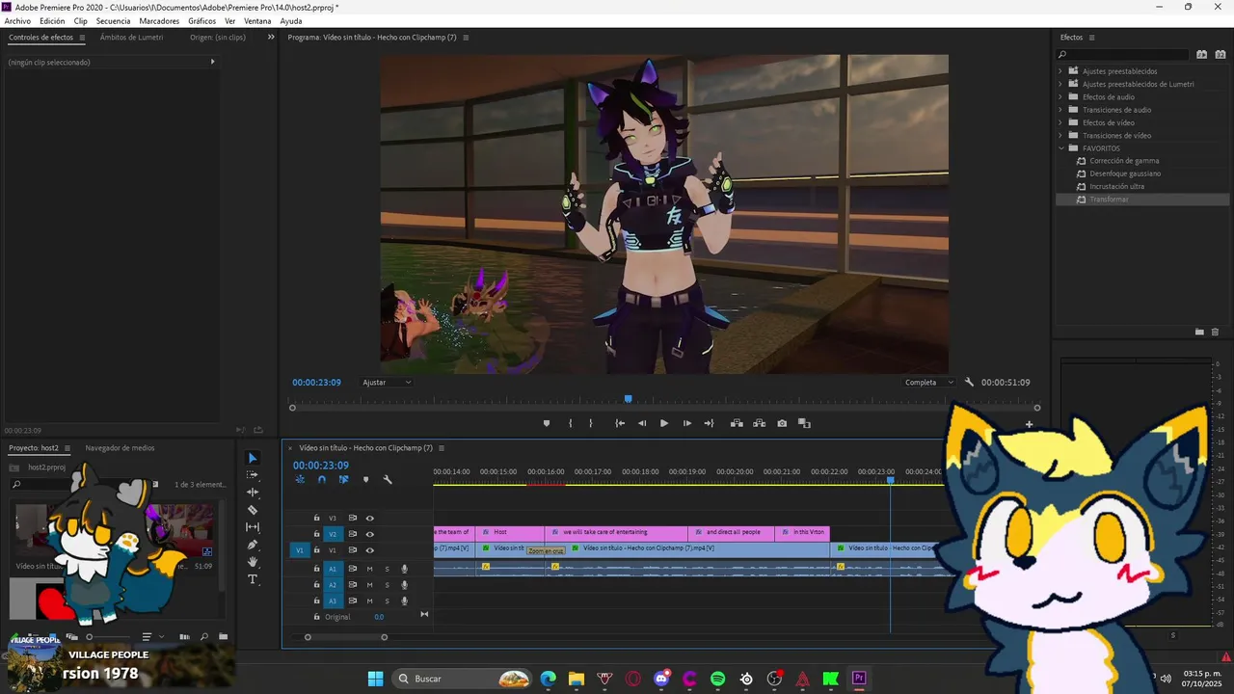This screenshot has width=1234, height=694.
Task: Toggle voice-over record on track A3
Action: (x=404, y=601)
